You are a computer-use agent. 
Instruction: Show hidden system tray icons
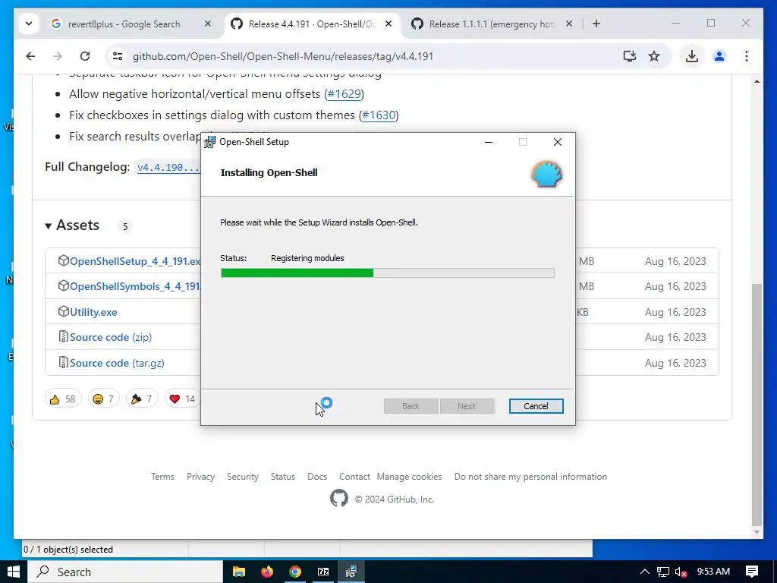[645, 572]
